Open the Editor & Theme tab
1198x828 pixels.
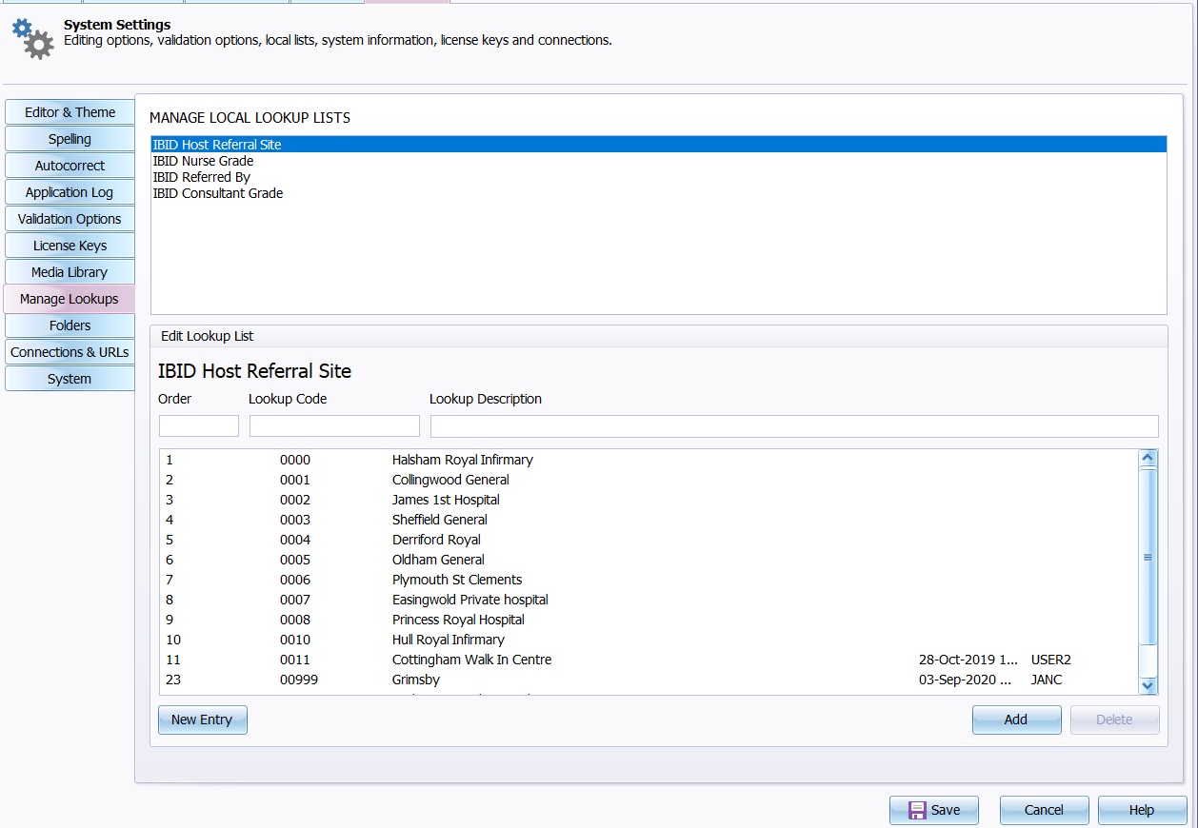(x=70, y=112)
